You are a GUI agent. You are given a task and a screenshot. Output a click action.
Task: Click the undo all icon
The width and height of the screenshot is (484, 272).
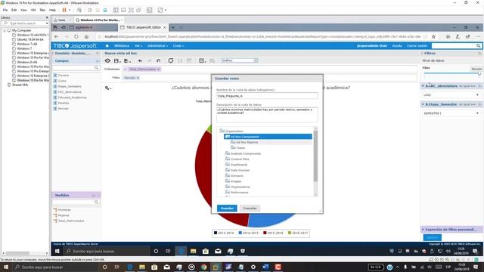(159, 60)
